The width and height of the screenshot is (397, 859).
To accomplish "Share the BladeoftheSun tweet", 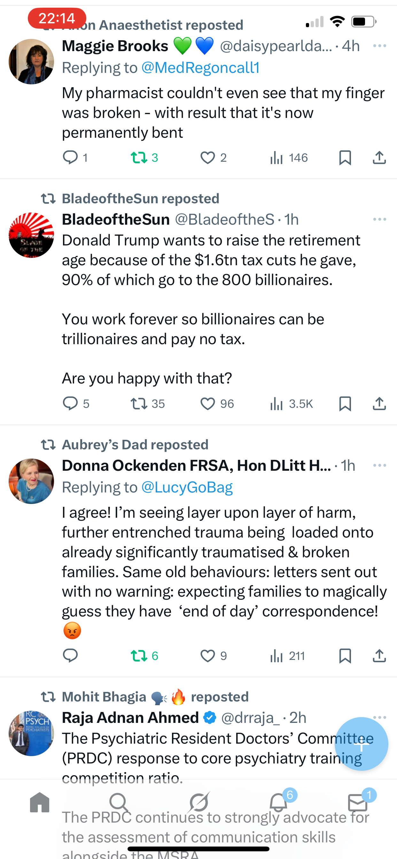I will pos(379,404).
